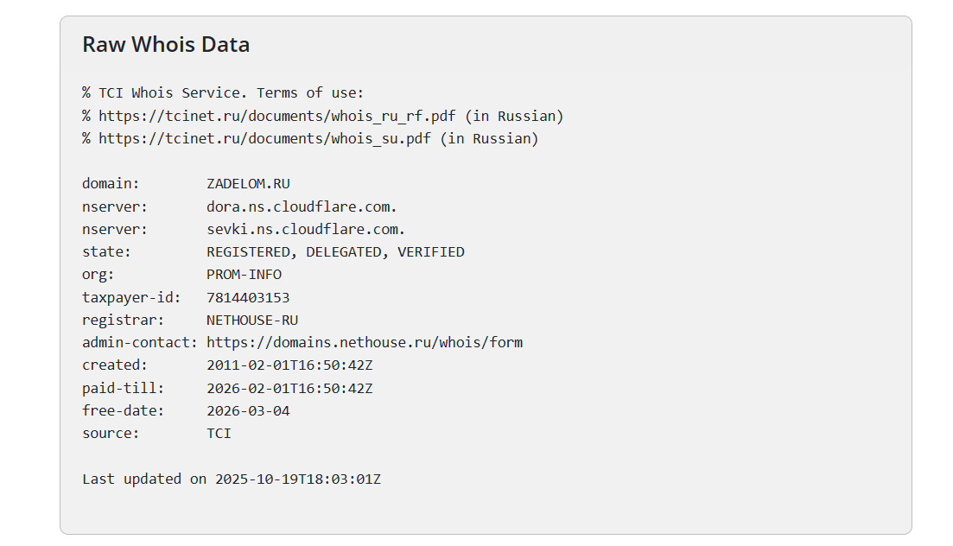Click the REGISTERED, DELEGATED, VERIFIED state value

(x=335, y=252)
